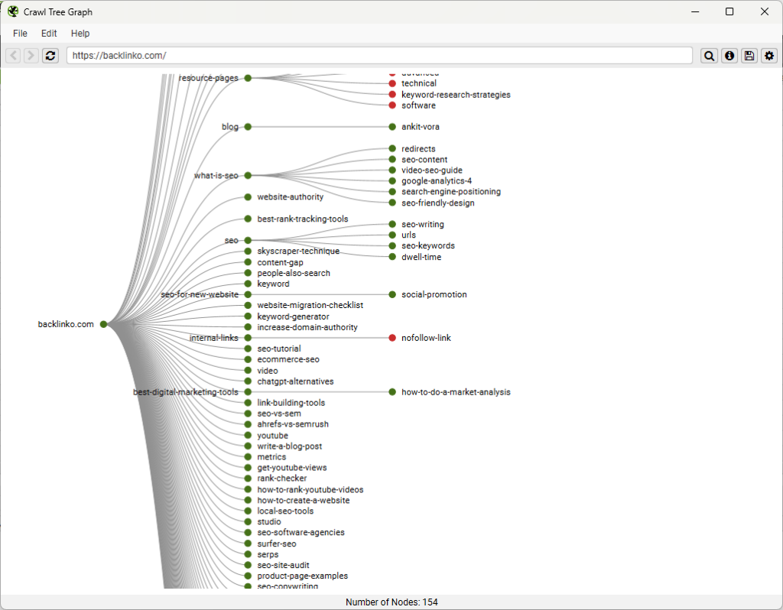This screenshot has height=610, width=783.
Task: Click the nofollow-link red node
Action: [x=391, y=337]
